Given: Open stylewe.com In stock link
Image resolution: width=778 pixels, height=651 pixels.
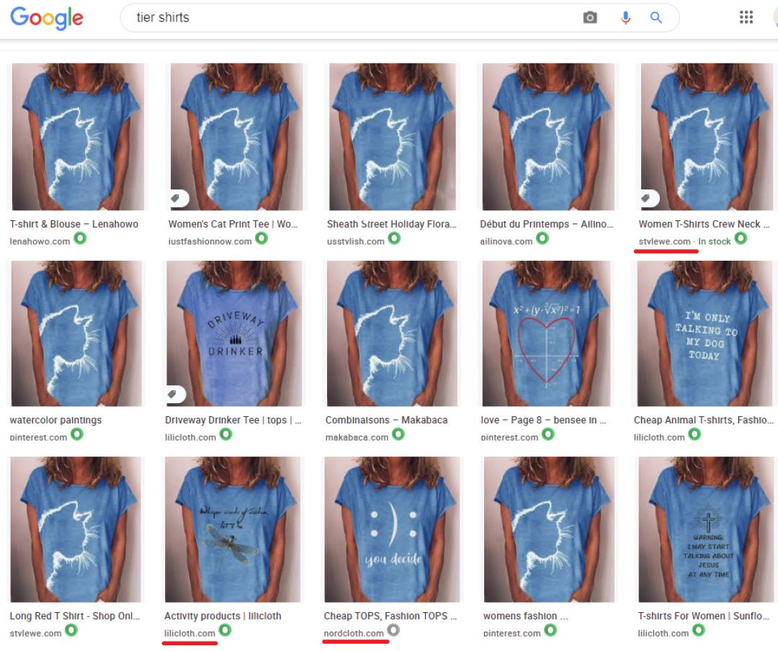Looking at the screenshot, I should click(x=685, y=242).
